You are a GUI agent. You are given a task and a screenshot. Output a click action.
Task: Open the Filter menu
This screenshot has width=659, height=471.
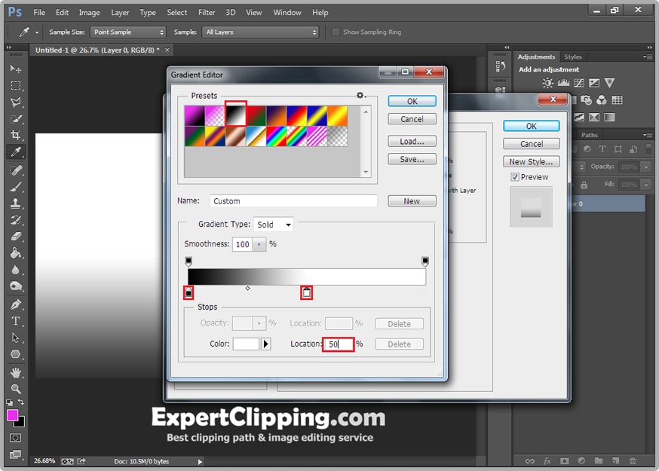(x=207, y=13)
